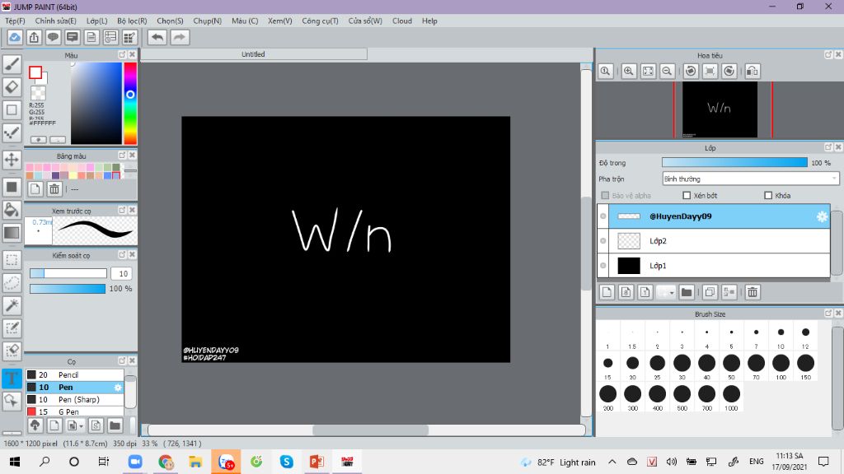Duplicate the current layer
The image size is (844, 474).
coord(710,292)
